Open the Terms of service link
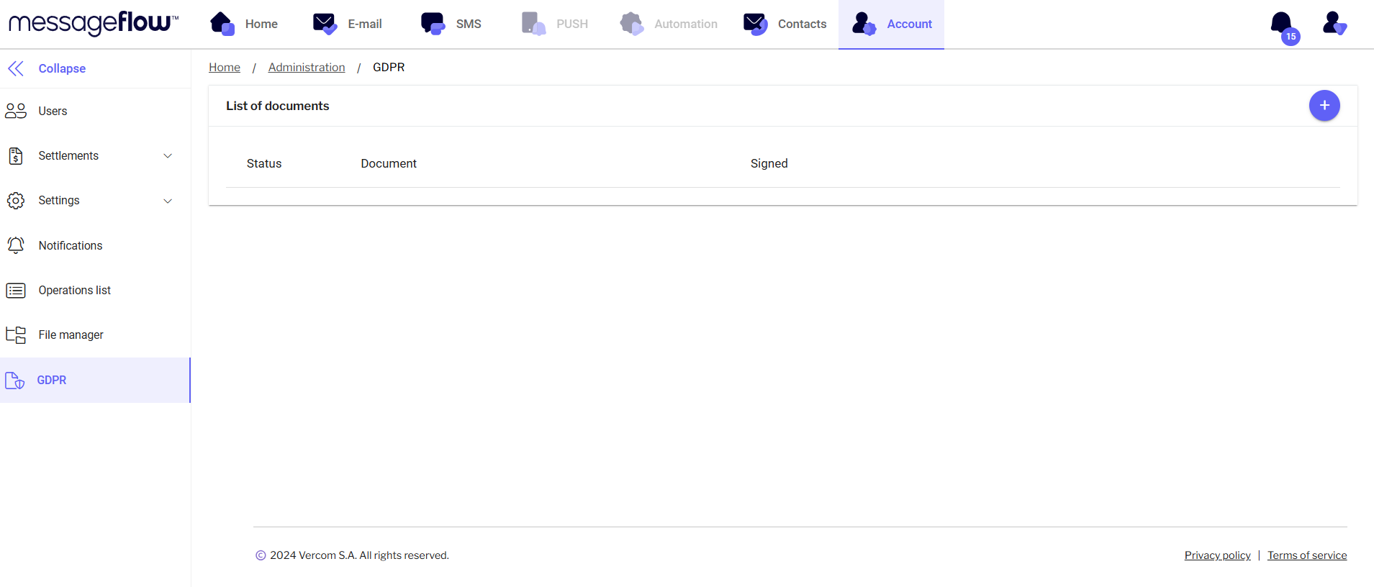Viewport: 1374px width, 587px height. 1306,555
